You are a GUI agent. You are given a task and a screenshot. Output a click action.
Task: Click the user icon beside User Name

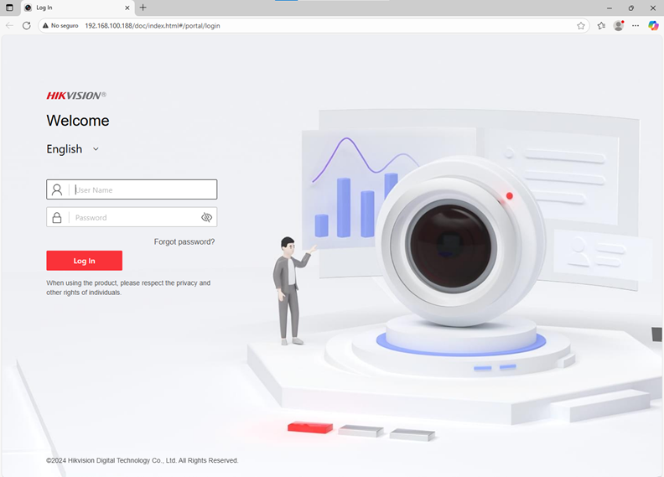57,190
